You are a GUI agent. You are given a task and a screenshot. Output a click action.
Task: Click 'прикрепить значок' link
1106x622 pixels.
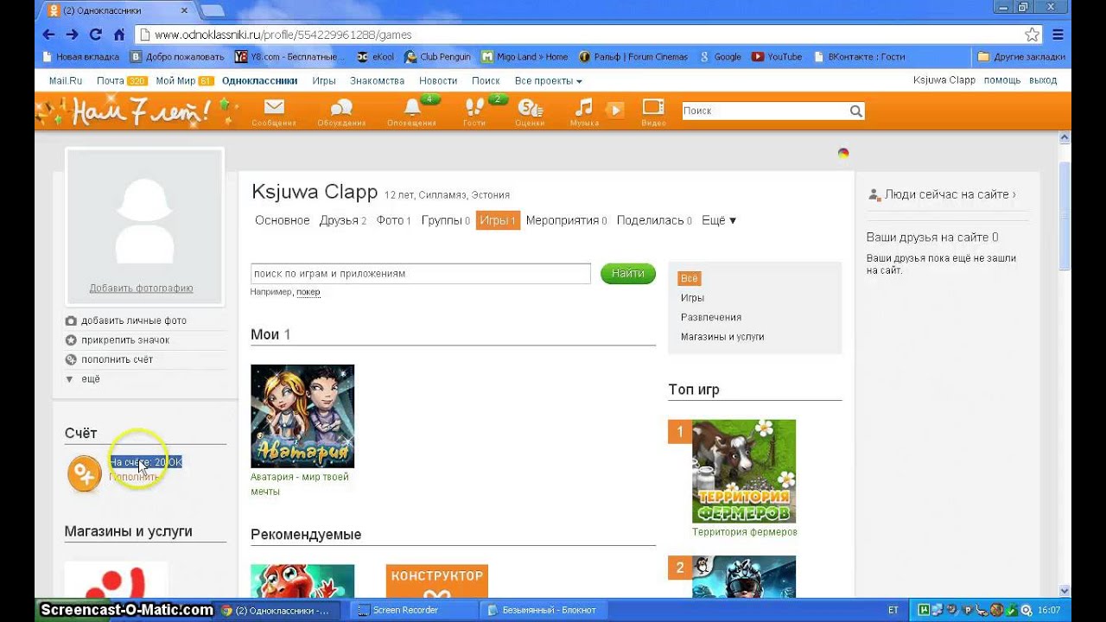[x=125, y=340]
